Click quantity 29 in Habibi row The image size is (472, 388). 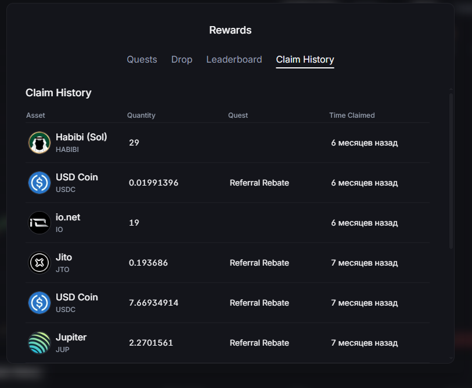134,143
